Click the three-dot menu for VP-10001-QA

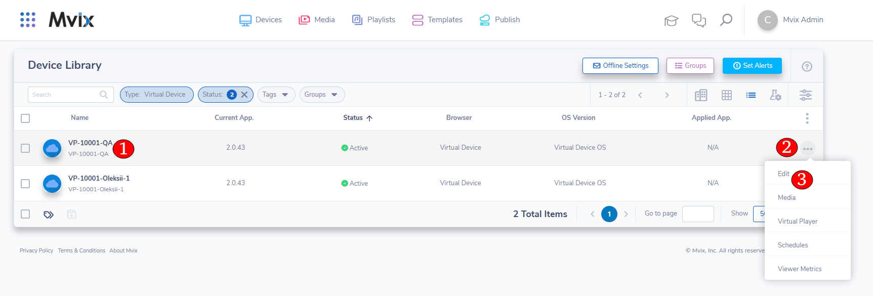tap(808, 148)
